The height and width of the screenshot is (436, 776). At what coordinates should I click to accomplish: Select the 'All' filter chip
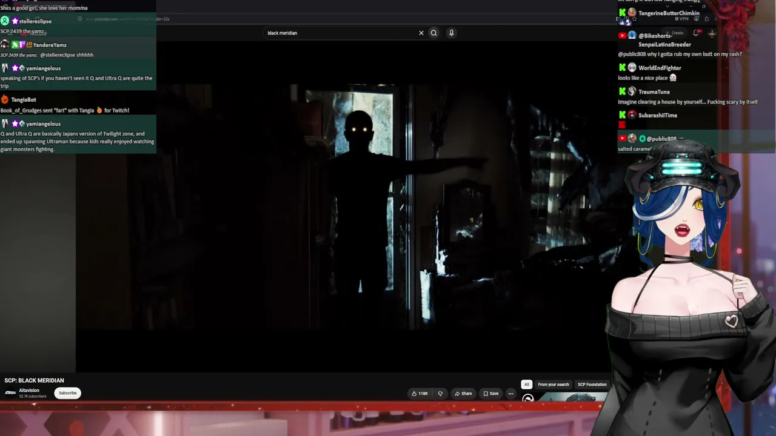527,385
